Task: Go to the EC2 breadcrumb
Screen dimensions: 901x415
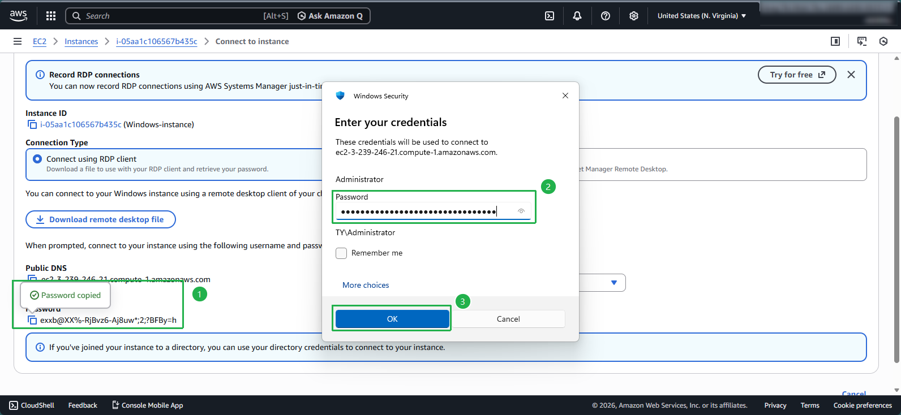Action: click(40, 41)
